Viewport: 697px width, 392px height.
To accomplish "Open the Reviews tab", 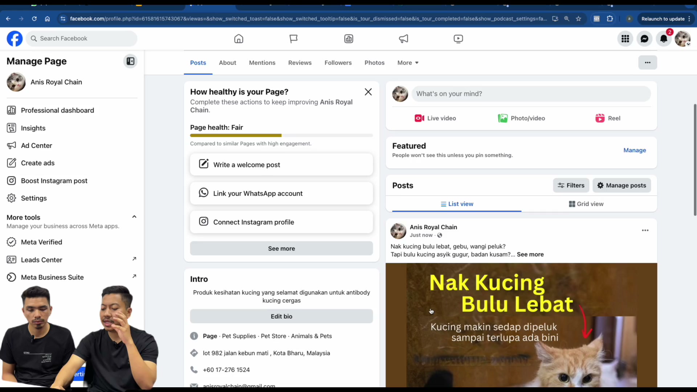I will coord(300,63).
